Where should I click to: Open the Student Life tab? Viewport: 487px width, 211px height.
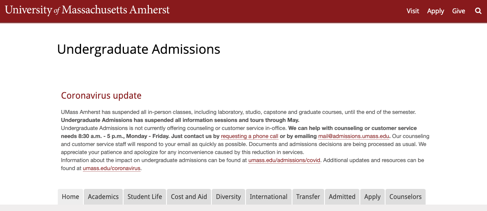[145, 197]
